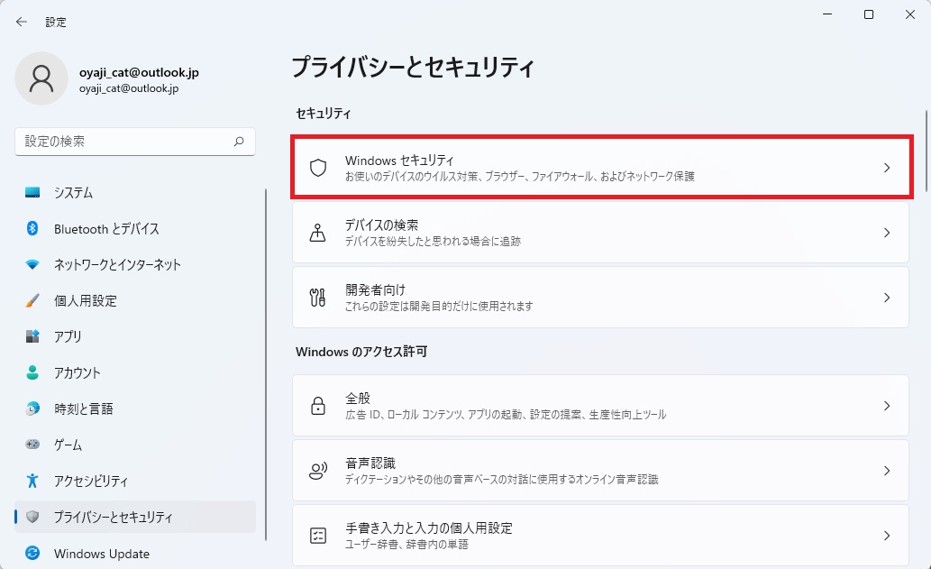Open 手書き入力と入力の個人用設定 via its chevron
The image size is (931, 569).
[887, 536]
